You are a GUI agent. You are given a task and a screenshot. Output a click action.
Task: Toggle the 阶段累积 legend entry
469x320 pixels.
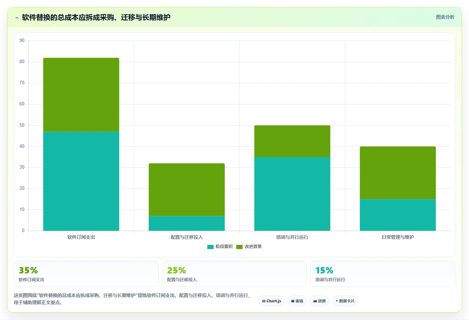pyautogui.click(x=220, y=247)
